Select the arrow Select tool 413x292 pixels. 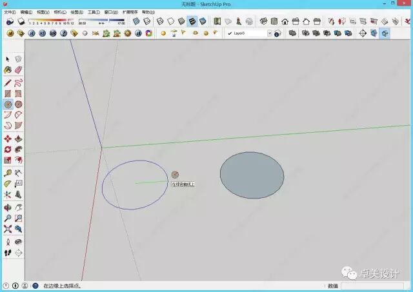[8, 59]
